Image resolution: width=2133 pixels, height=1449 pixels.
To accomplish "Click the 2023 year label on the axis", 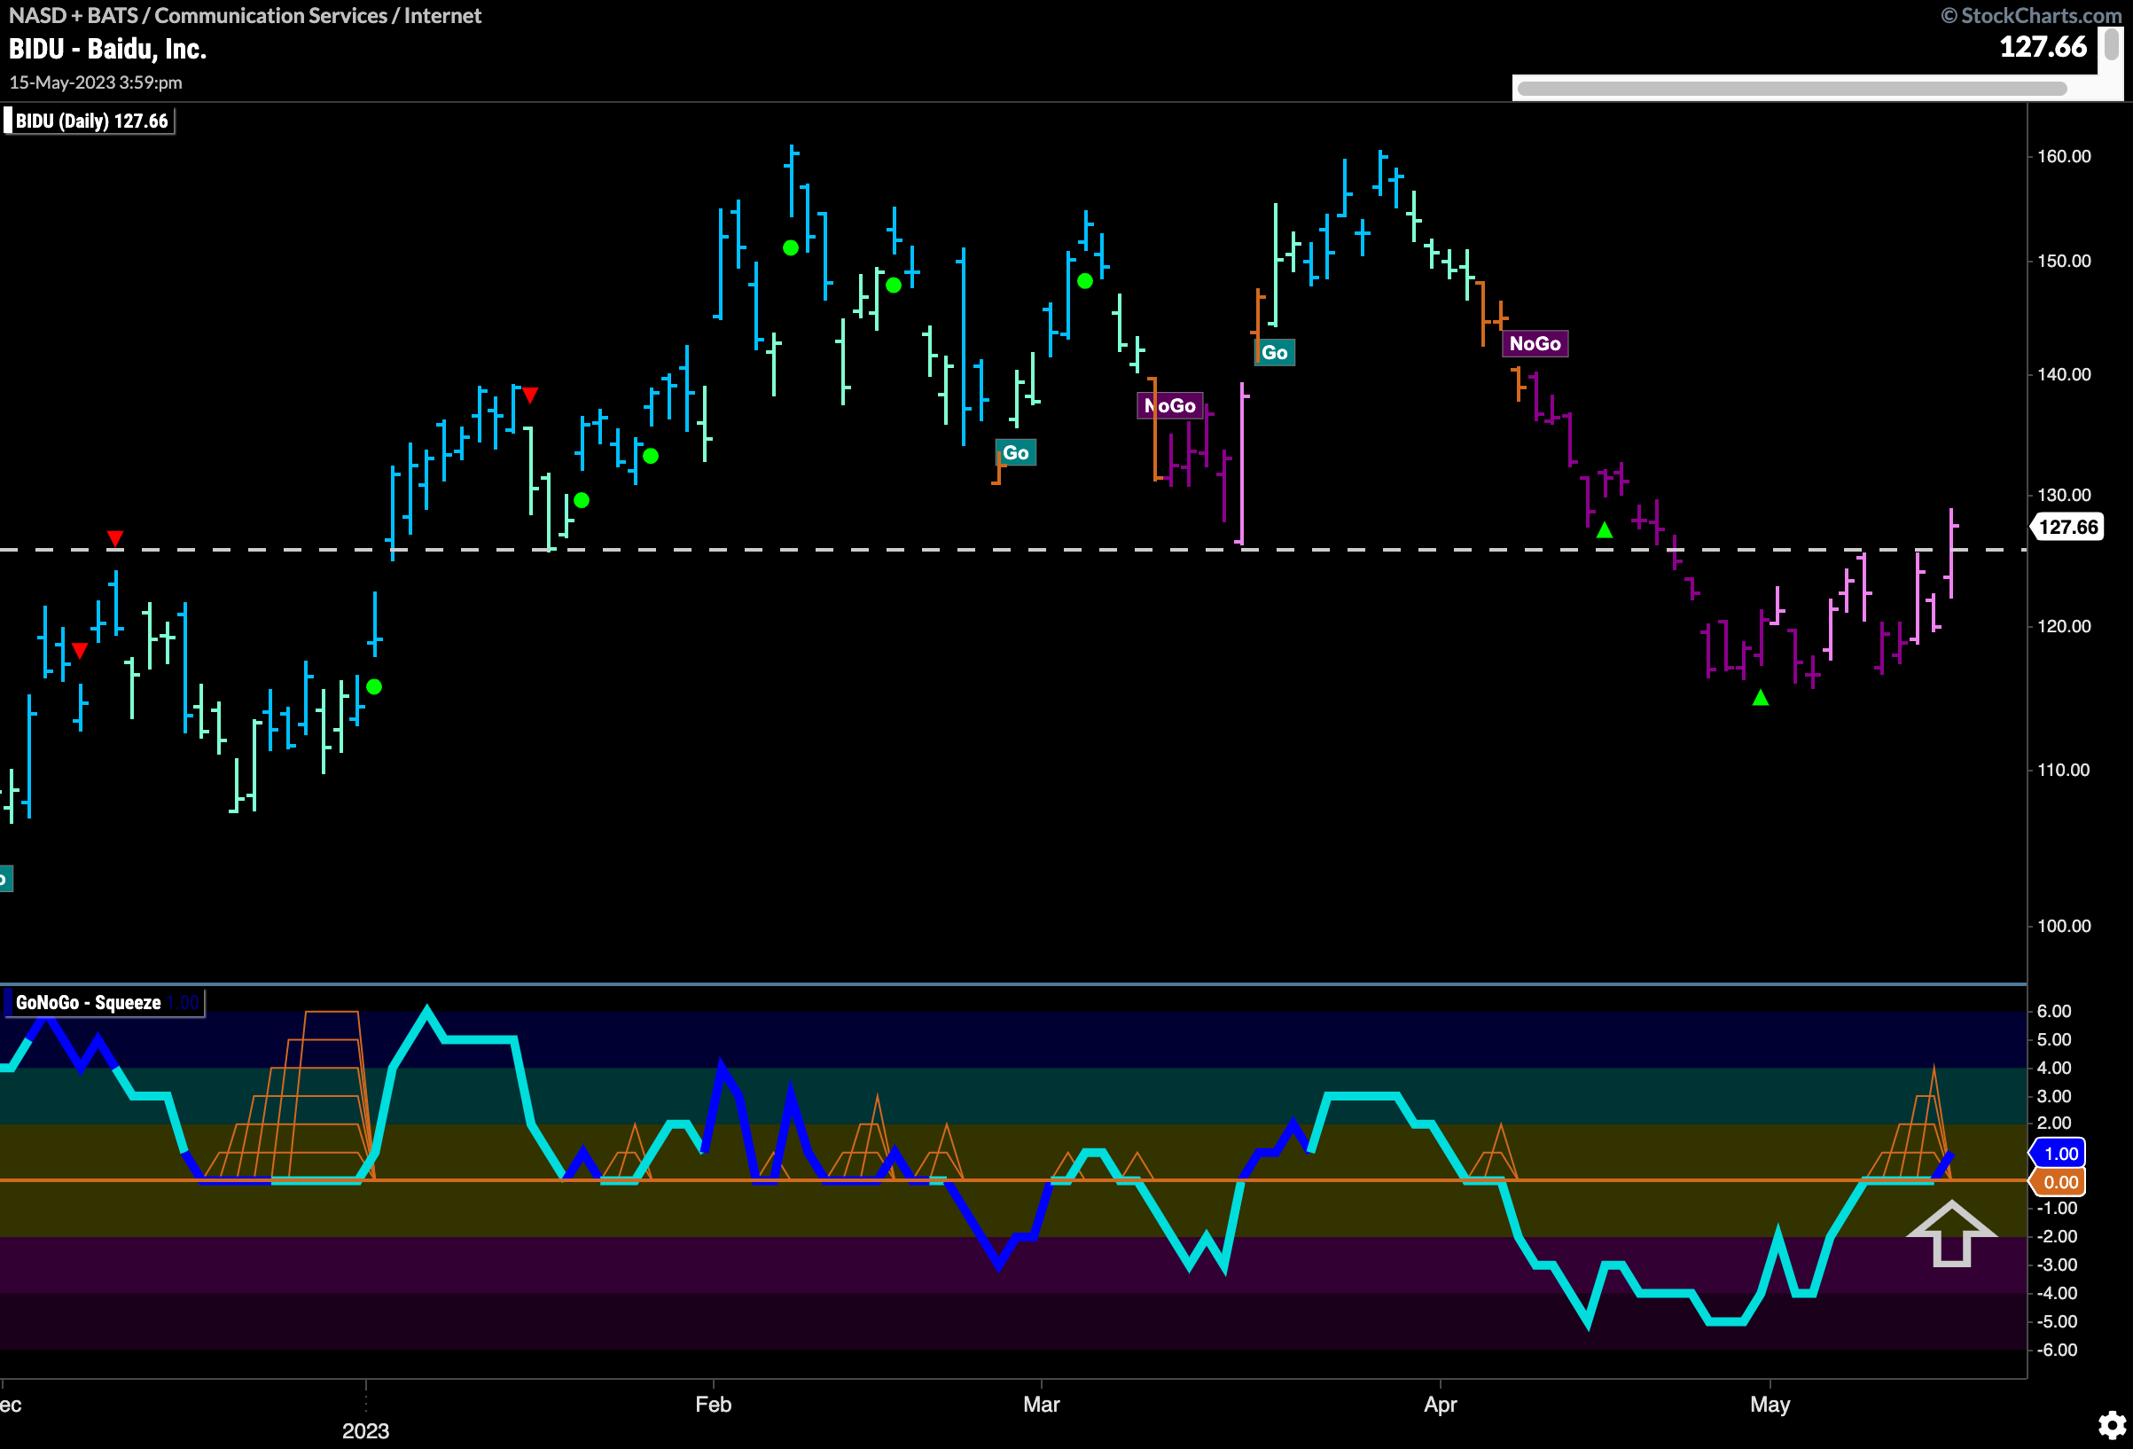I will click(365, 1430).
